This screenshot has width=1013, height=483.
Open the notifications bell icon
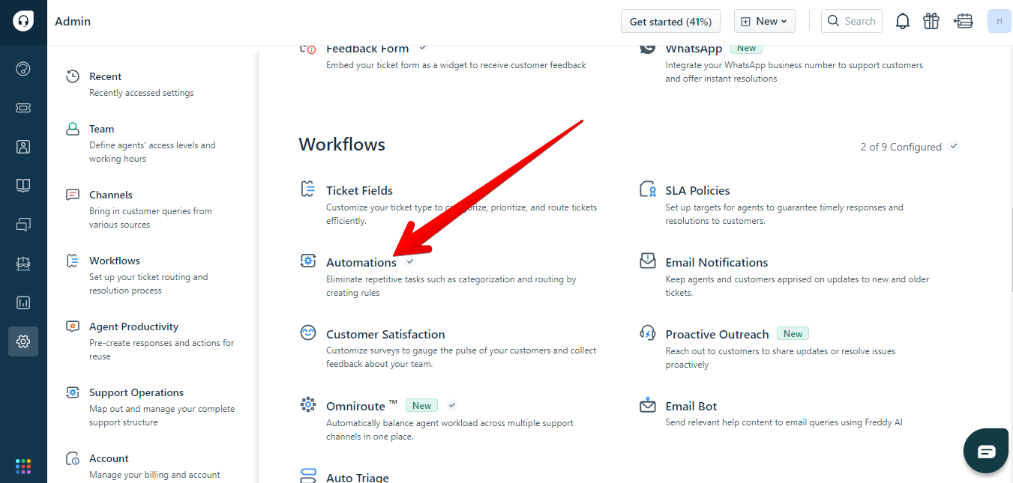[903, 21]
